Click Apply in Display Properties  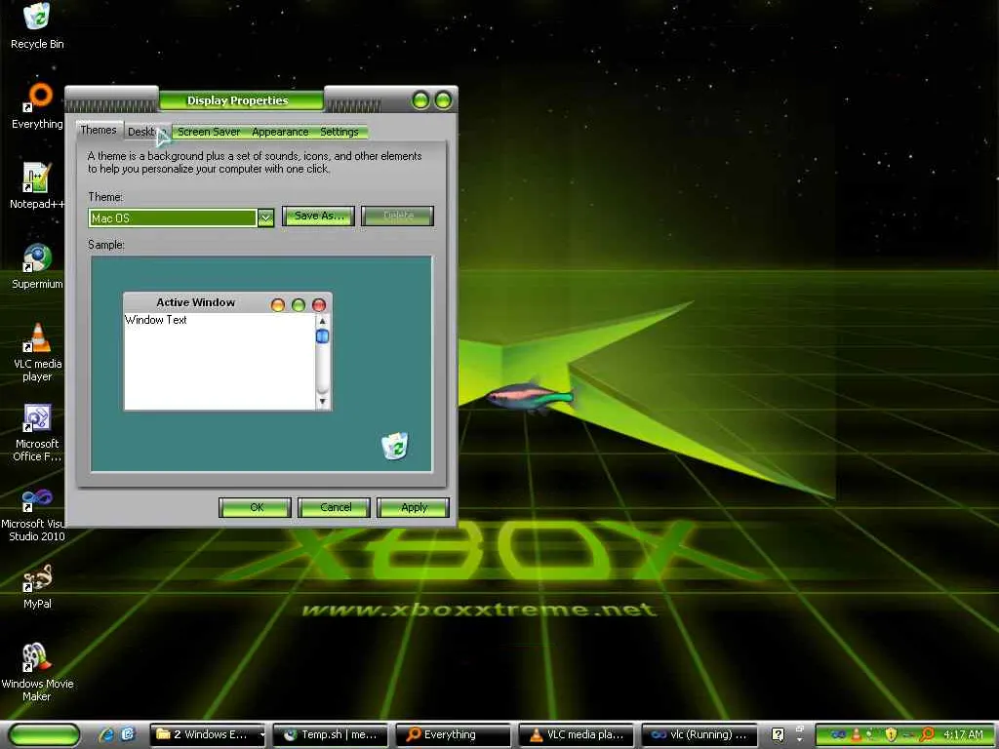(414, 507)
